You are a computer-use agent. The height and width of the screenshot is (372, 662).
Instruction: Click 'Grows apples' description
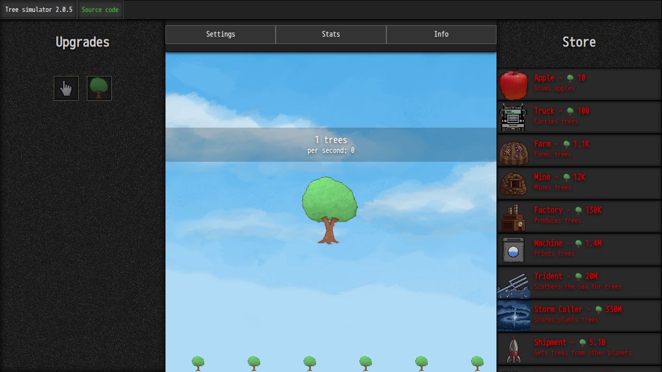(554, 88)
